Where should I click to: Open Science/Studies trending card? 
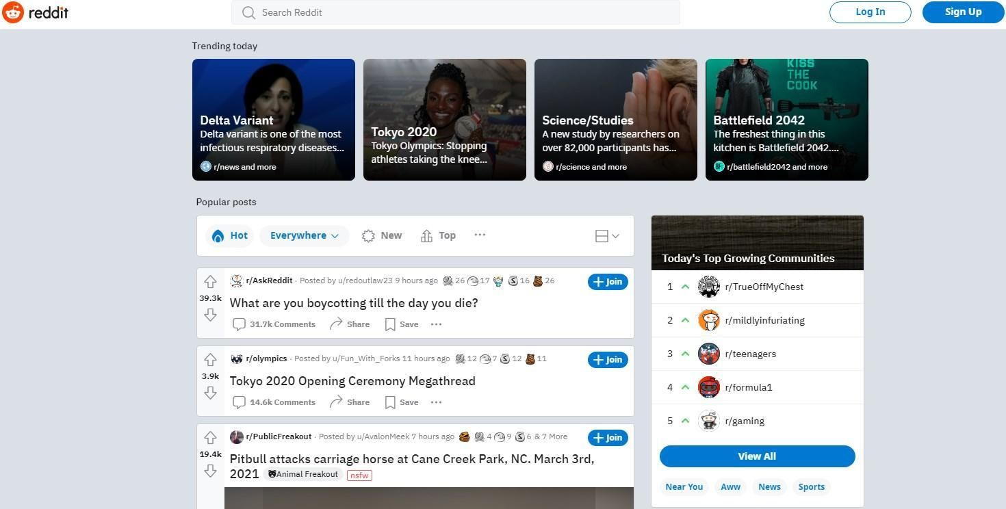point(616,120)
